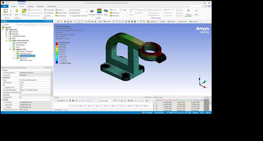Image resolution: width=263 pixels, height=141 pixels.
Task: Open the Clipboard dropdown
Action: click(x=152, y=22)
